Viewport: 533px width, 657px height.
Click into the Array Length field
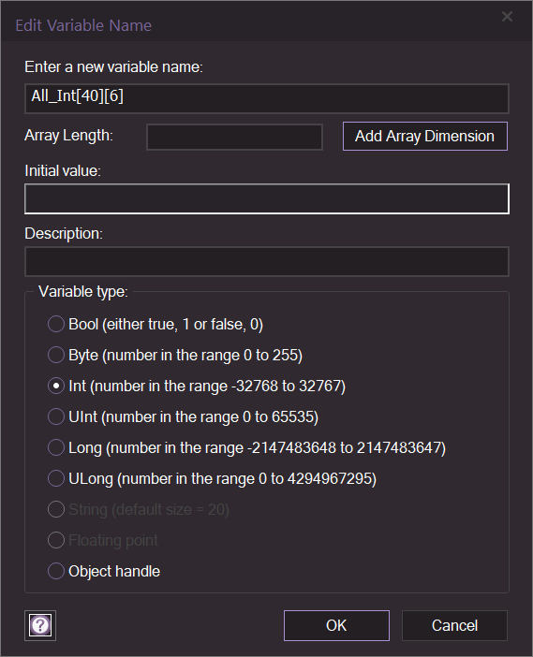pyautogui.click(x=234, y=137)
